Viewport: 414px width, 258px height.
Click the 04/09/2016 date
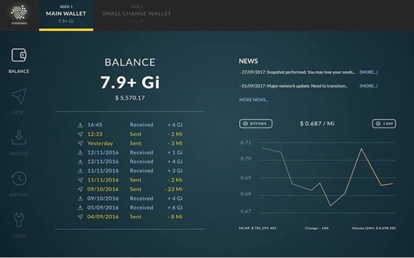[x=103, y=217]
